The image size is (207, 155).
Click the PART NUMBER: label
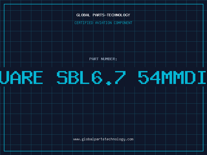tap(103, 59)
